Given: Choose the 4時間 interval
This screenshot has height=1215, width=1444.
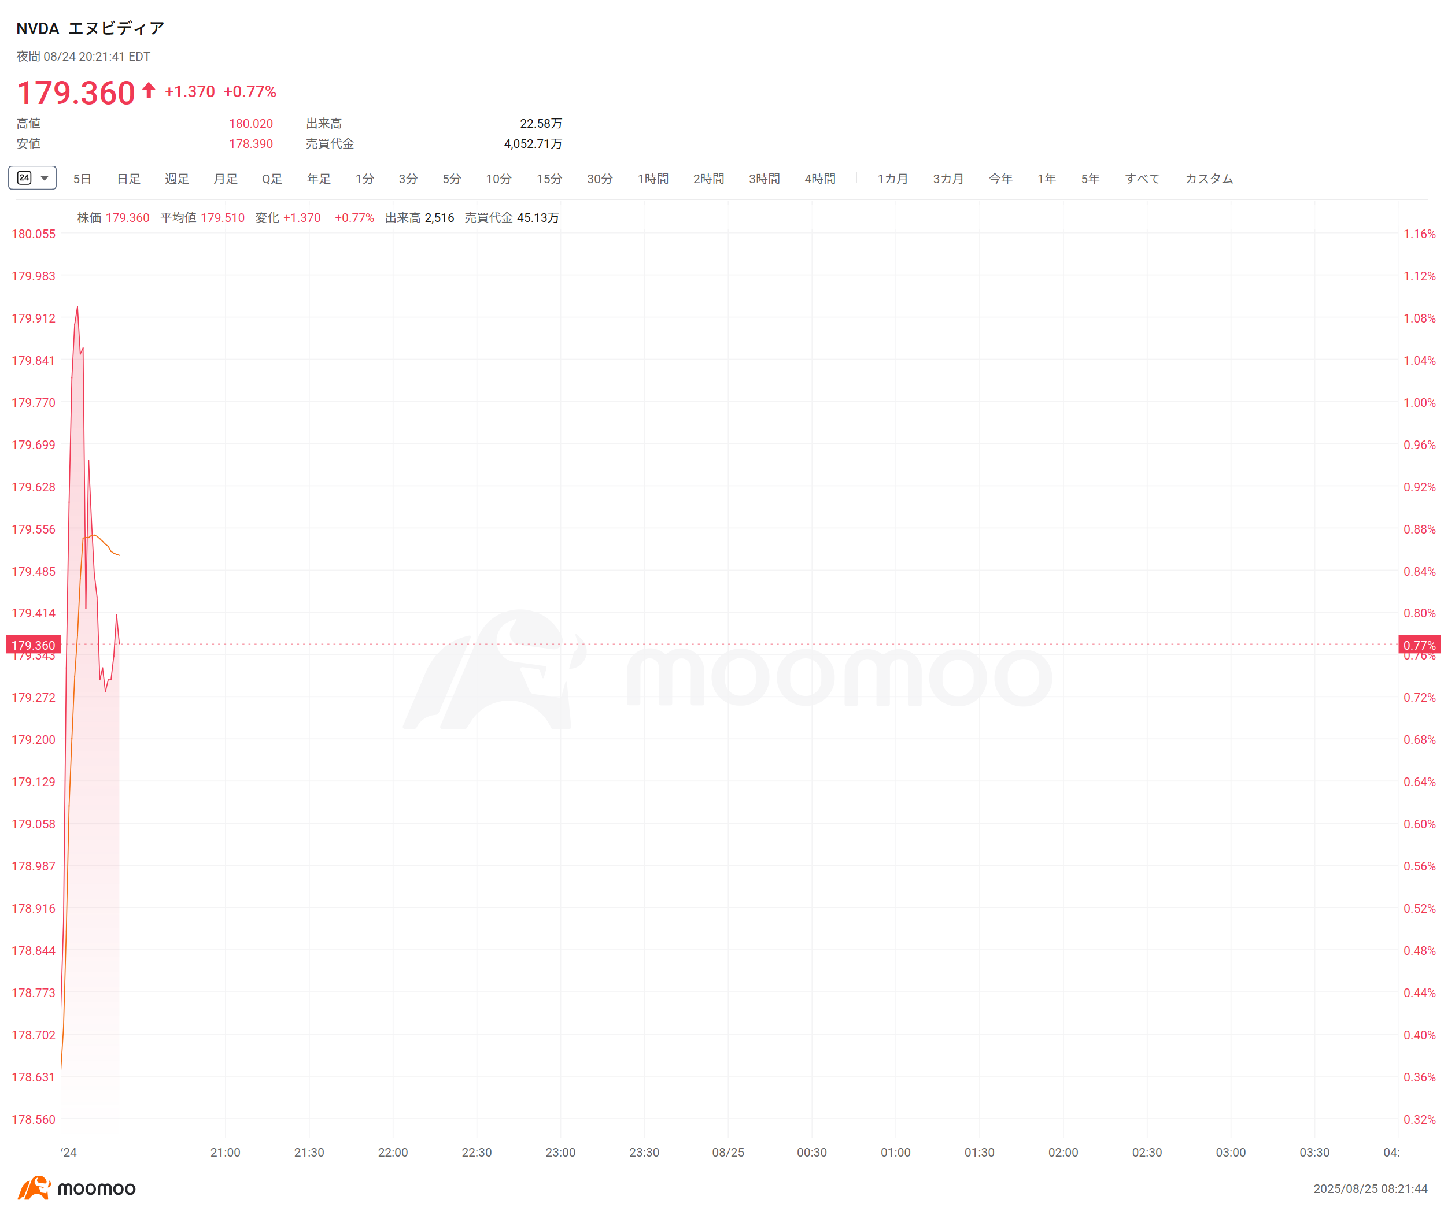Looking at the screenshot, I should tap(820, 179).
